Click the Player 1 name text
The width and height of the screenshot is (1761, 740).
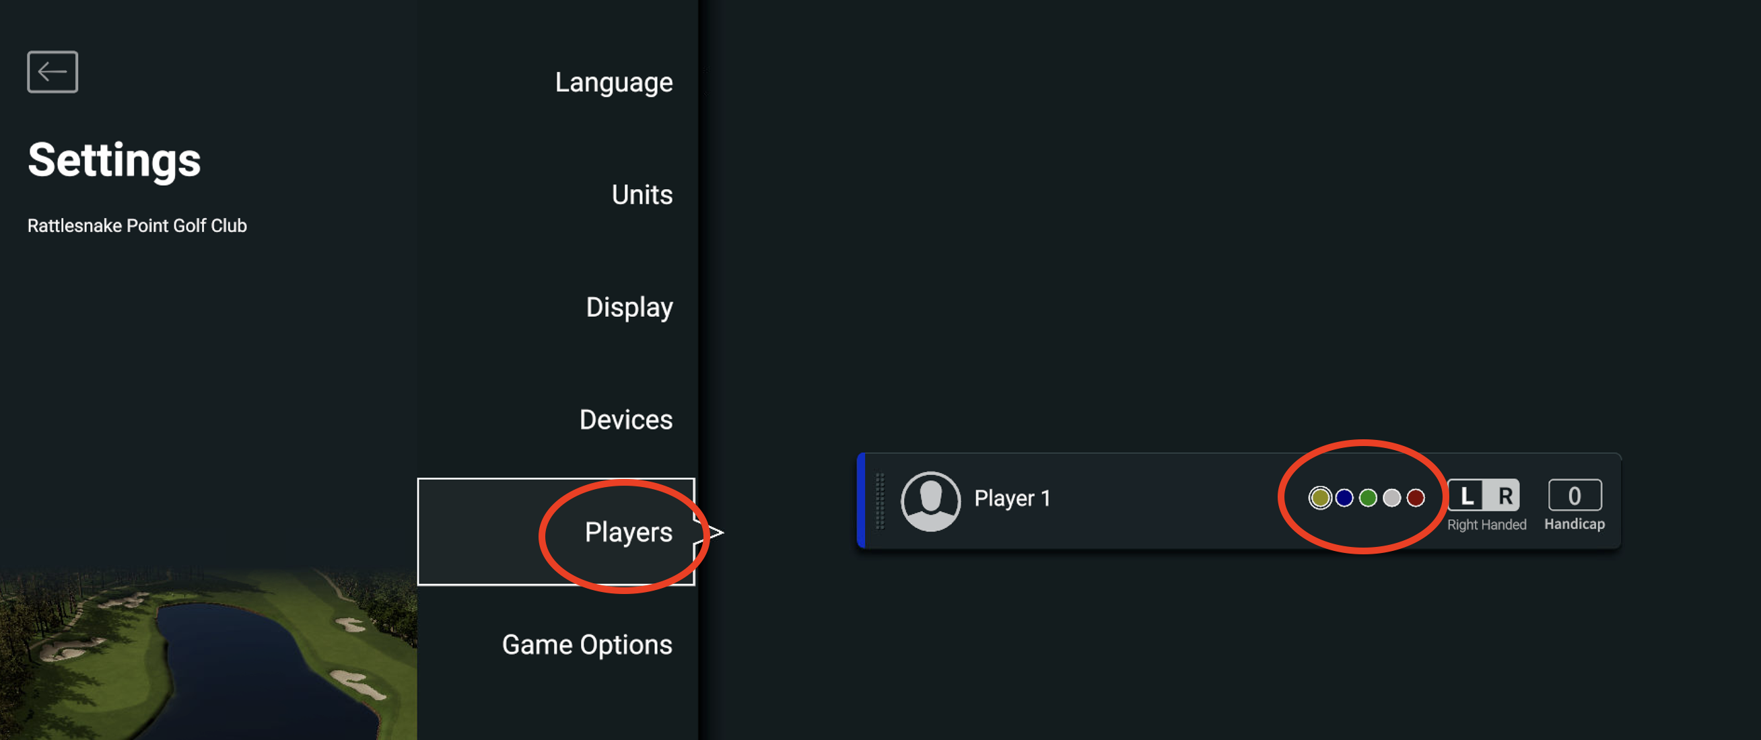point(1012,498)
